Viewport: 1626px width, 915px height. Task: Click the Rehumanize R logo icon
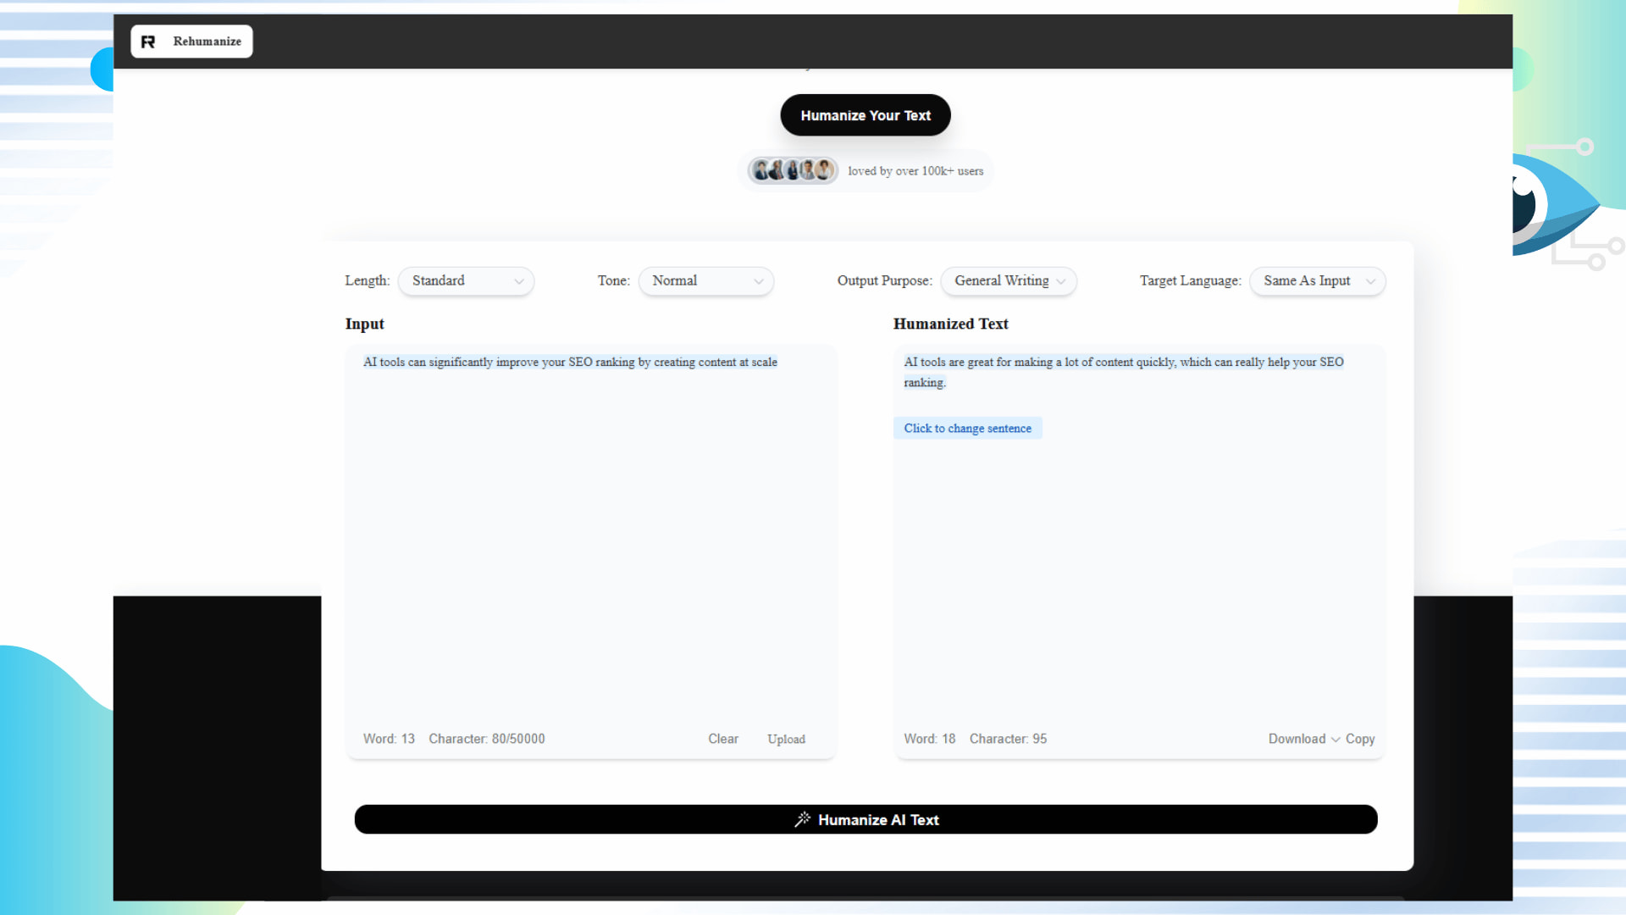click(148, 42)
